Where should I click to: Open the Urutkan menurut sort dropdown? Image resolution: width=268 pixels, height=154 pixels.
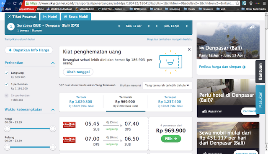167,85
